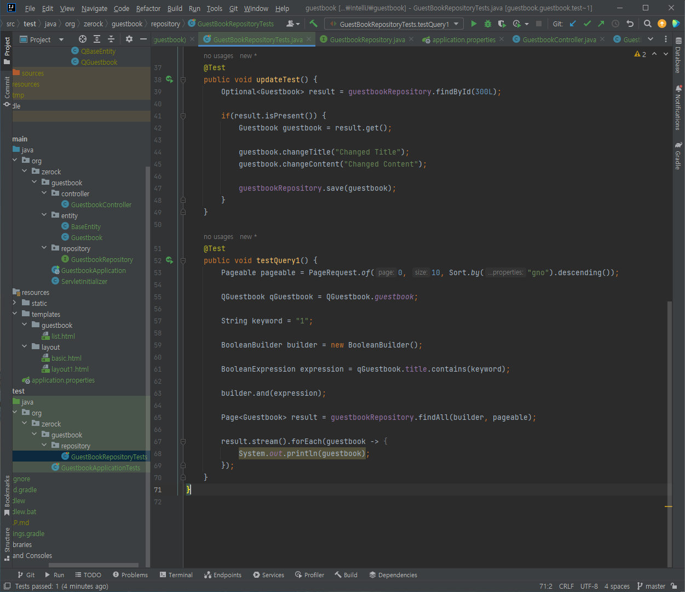Click the editor vertical scrollbar

[x=669, y=433]
